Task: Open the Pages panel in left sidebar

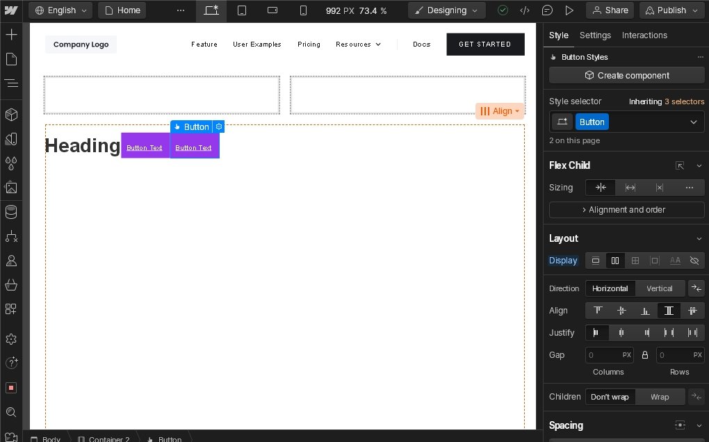Action: tap(11, 59)
